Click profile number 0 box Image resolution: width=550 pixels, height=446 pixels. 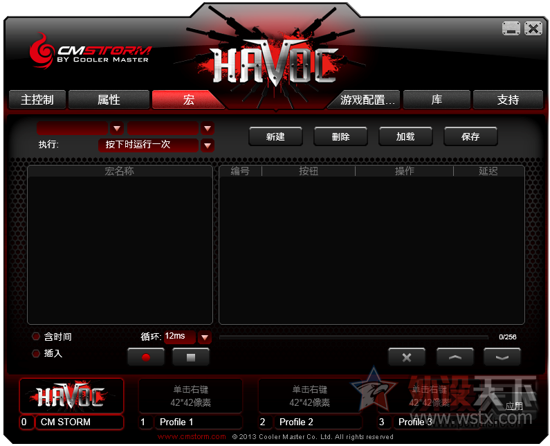click(26, 422)
